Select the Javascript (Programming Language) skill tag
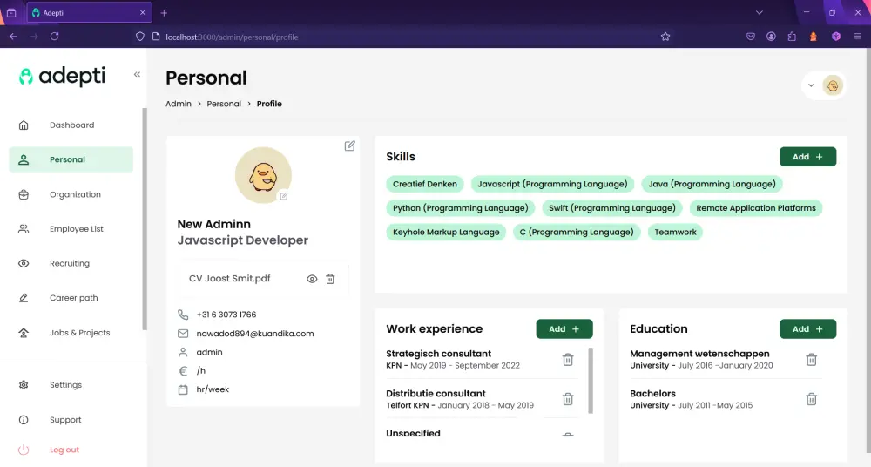Viewport: 871px width, 467px height. pos(552,184)
